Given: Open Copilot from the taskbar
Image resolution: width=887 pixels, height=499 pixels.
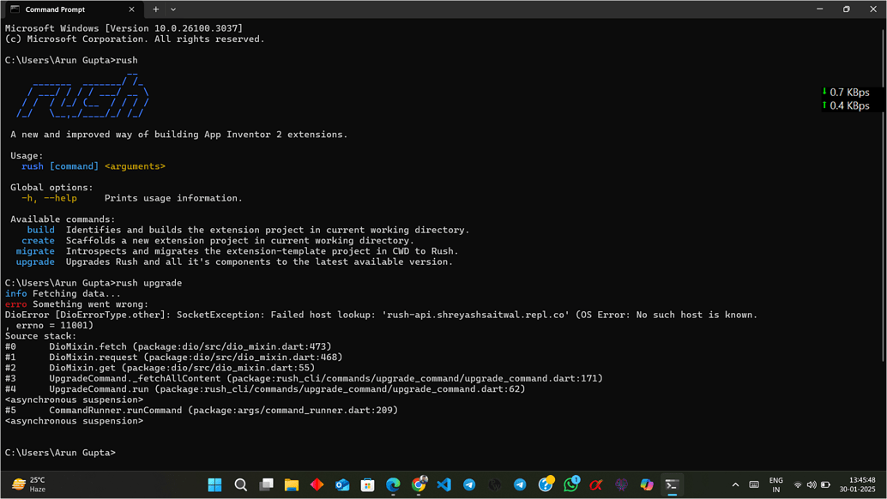Looking at the screenshot, I should point(647,484).
